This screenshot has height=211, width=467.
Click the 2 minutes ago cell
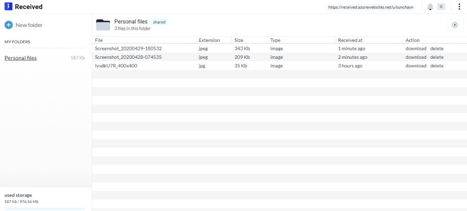click(352, 57)
